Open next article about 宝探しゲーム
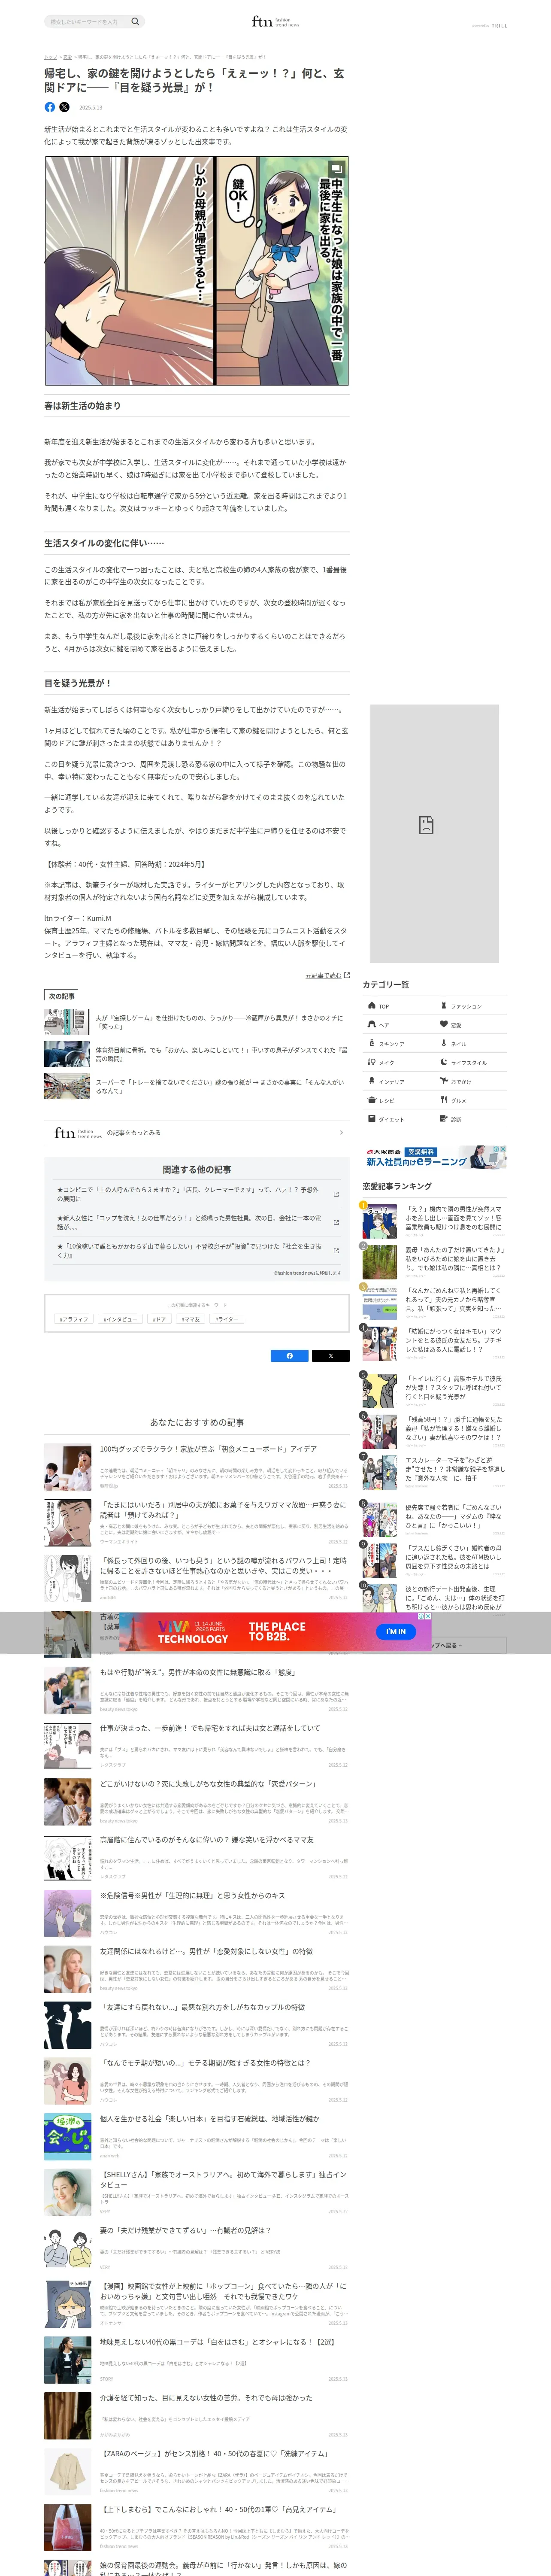Screen dimensions: 551x2576 [x=197, y=1022]
